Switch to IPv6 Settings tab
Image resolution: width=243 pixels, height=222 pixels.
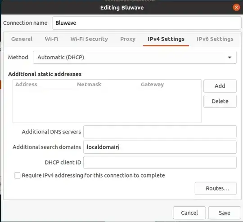[215, 39]
